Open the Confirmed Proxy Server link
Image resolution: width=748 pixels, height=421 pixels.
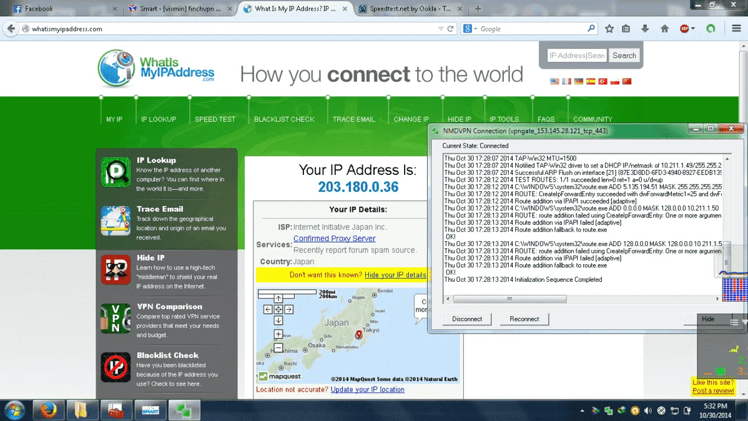point(335,238)
